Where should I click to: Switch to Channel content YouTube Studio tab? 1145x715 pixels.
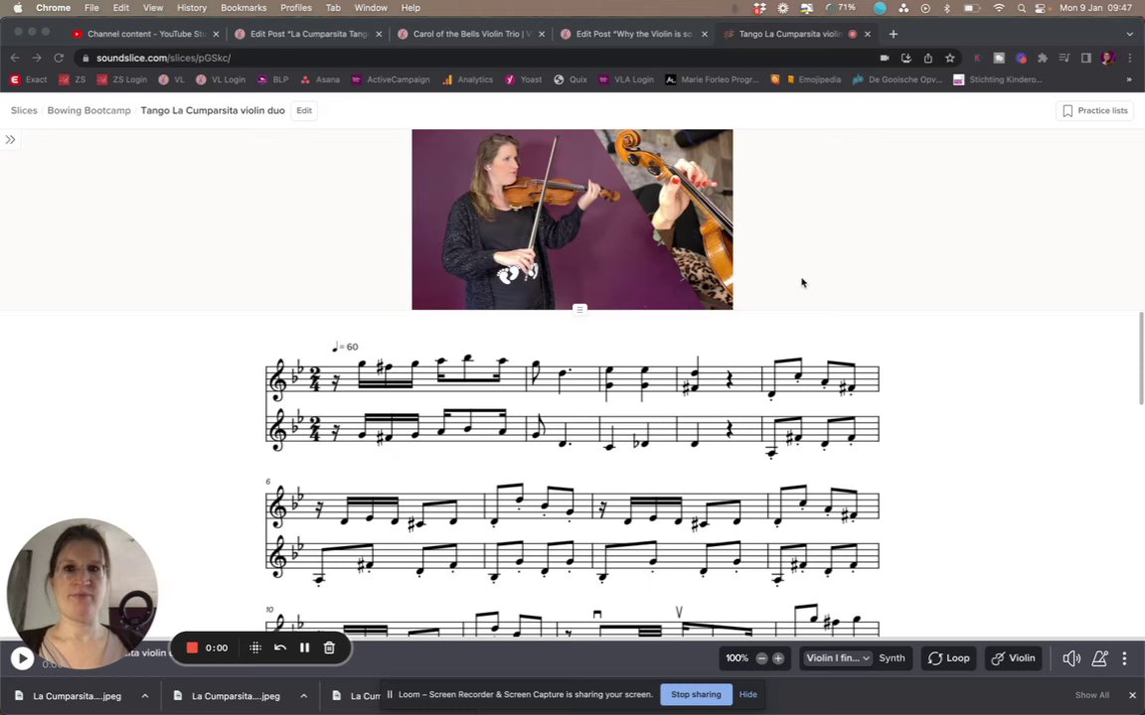[x=145, y=34]
